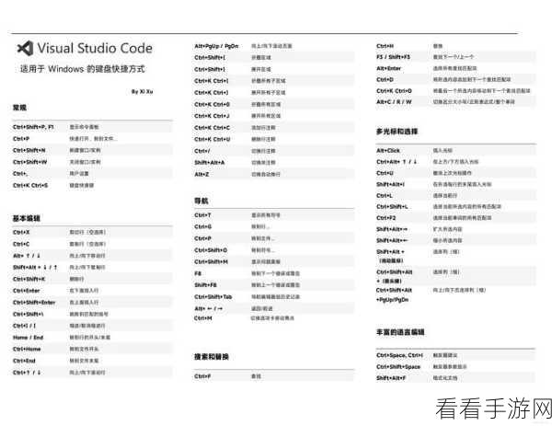Image resolution: width=552 pixels, height=426 pixels.
Task: Click the "Ctrl+Enter" shortcut entry
Action: 27,291
